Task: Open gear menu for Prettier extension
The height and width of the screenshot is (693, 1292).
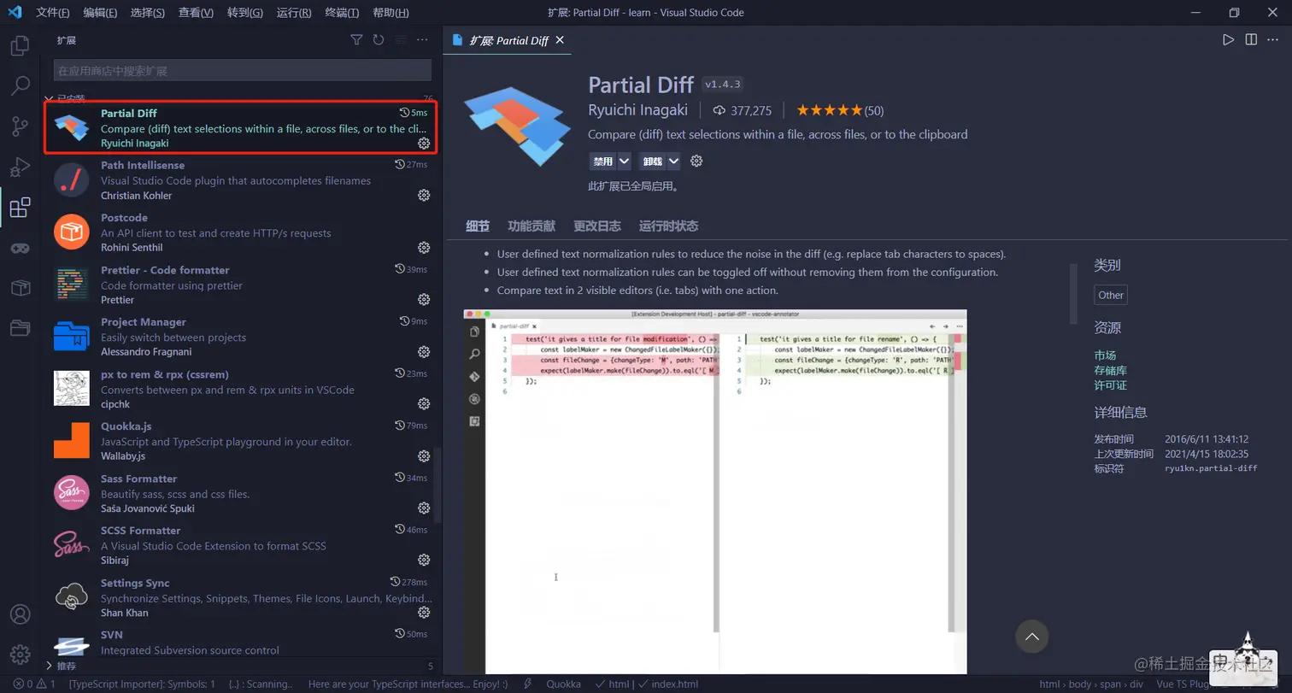Action: point(424,300)
